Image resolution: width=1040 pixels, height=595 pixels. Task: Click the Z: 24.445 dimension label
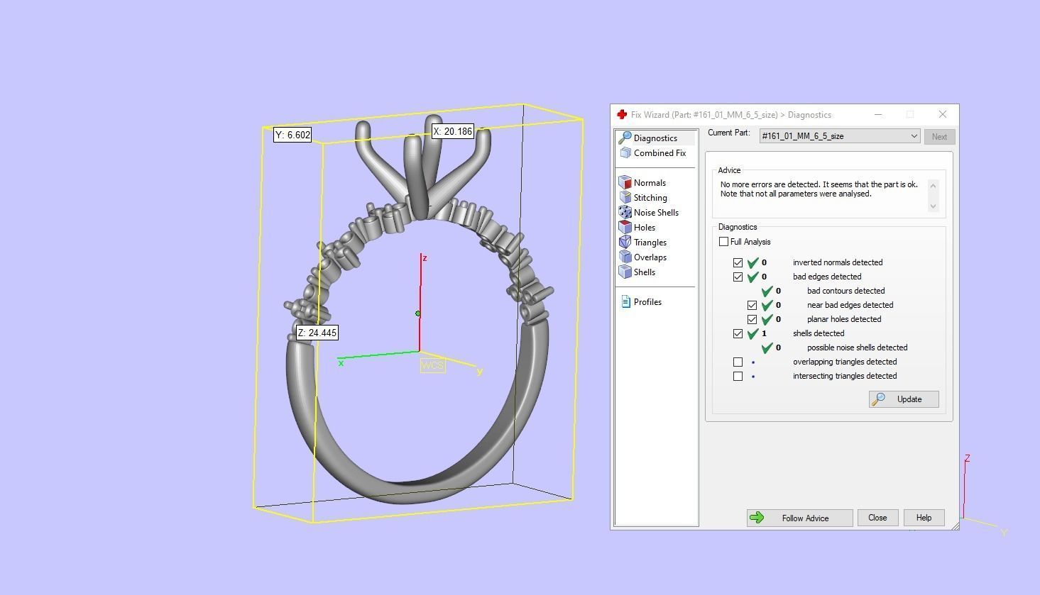(317, 333)
